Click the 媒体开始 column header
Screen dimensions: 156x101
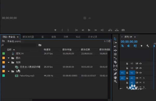(67, 49)
